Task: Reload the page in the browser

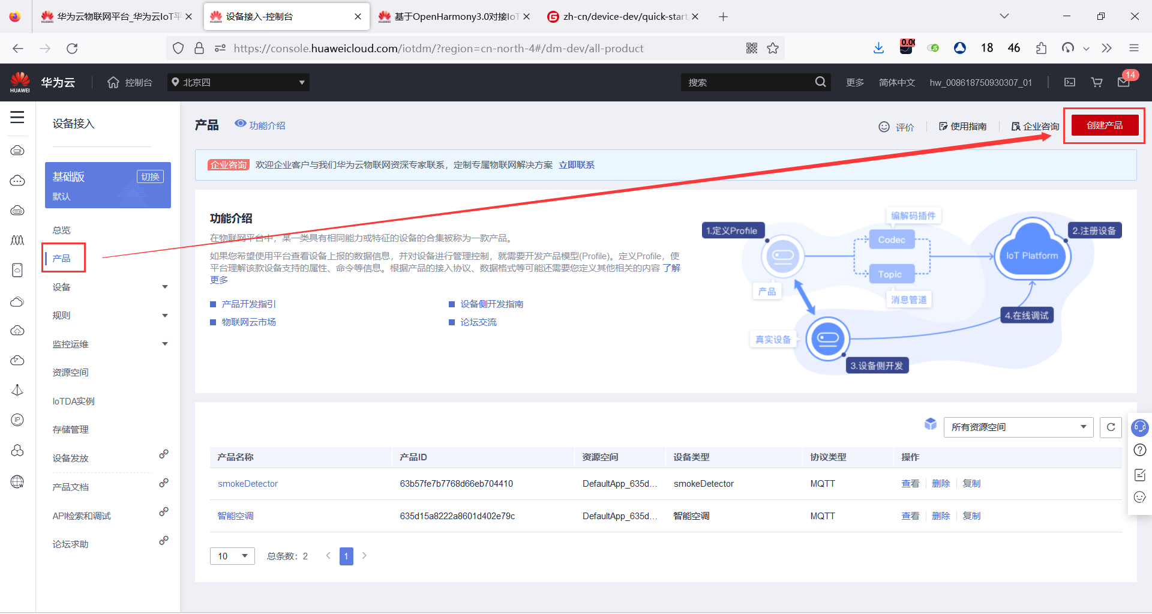Action: point(72,48)
